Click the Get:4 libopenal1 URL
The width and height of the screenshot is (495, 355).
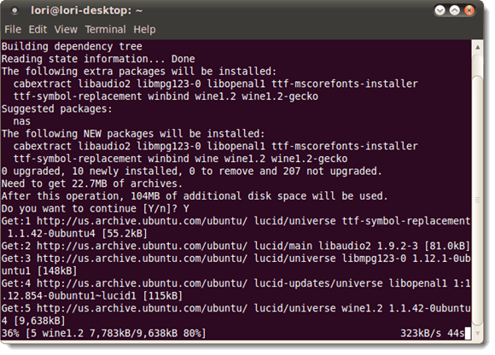point(142,283)
